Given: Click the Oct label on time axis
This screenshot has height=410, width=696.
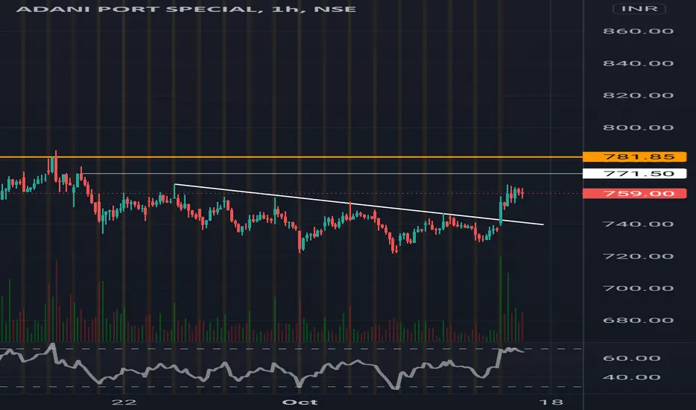Looking at the screenshot, I should (x=300, y=402).
